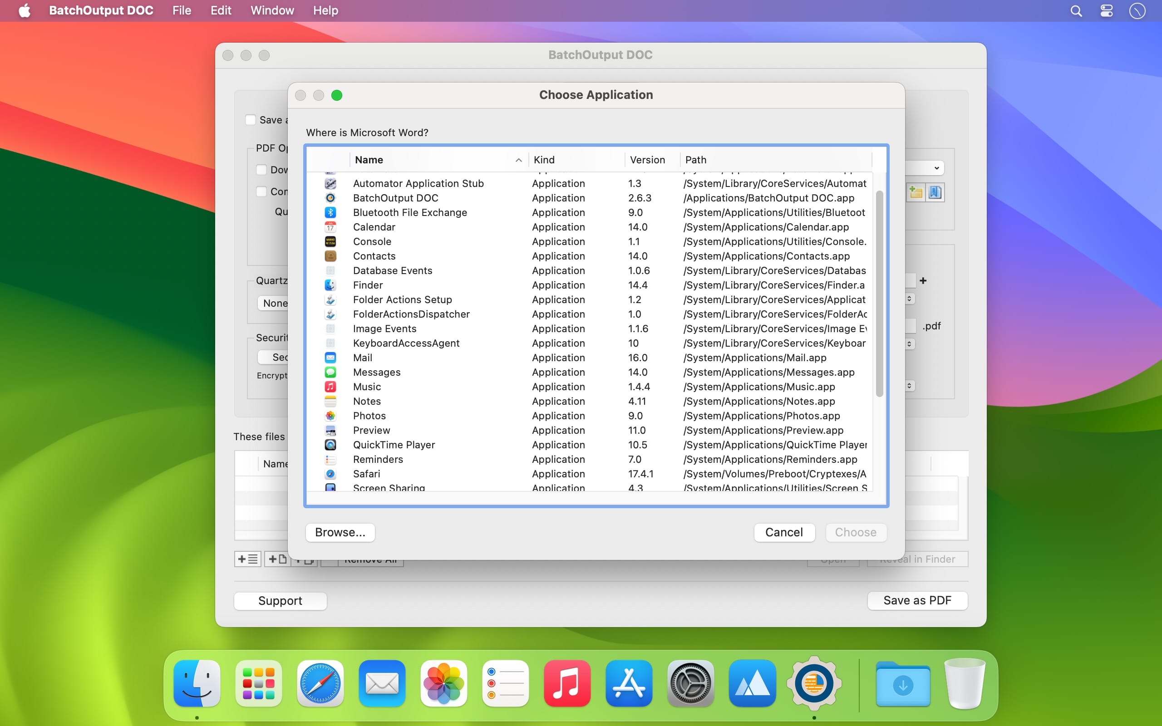Sort the list by the Version column header

click(x=653, y=160)
